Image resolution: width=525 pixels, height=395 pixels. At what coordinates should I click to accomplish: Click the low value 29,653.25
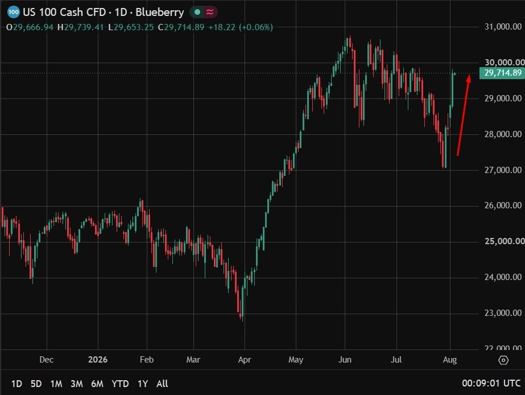[x=134, y=27]
